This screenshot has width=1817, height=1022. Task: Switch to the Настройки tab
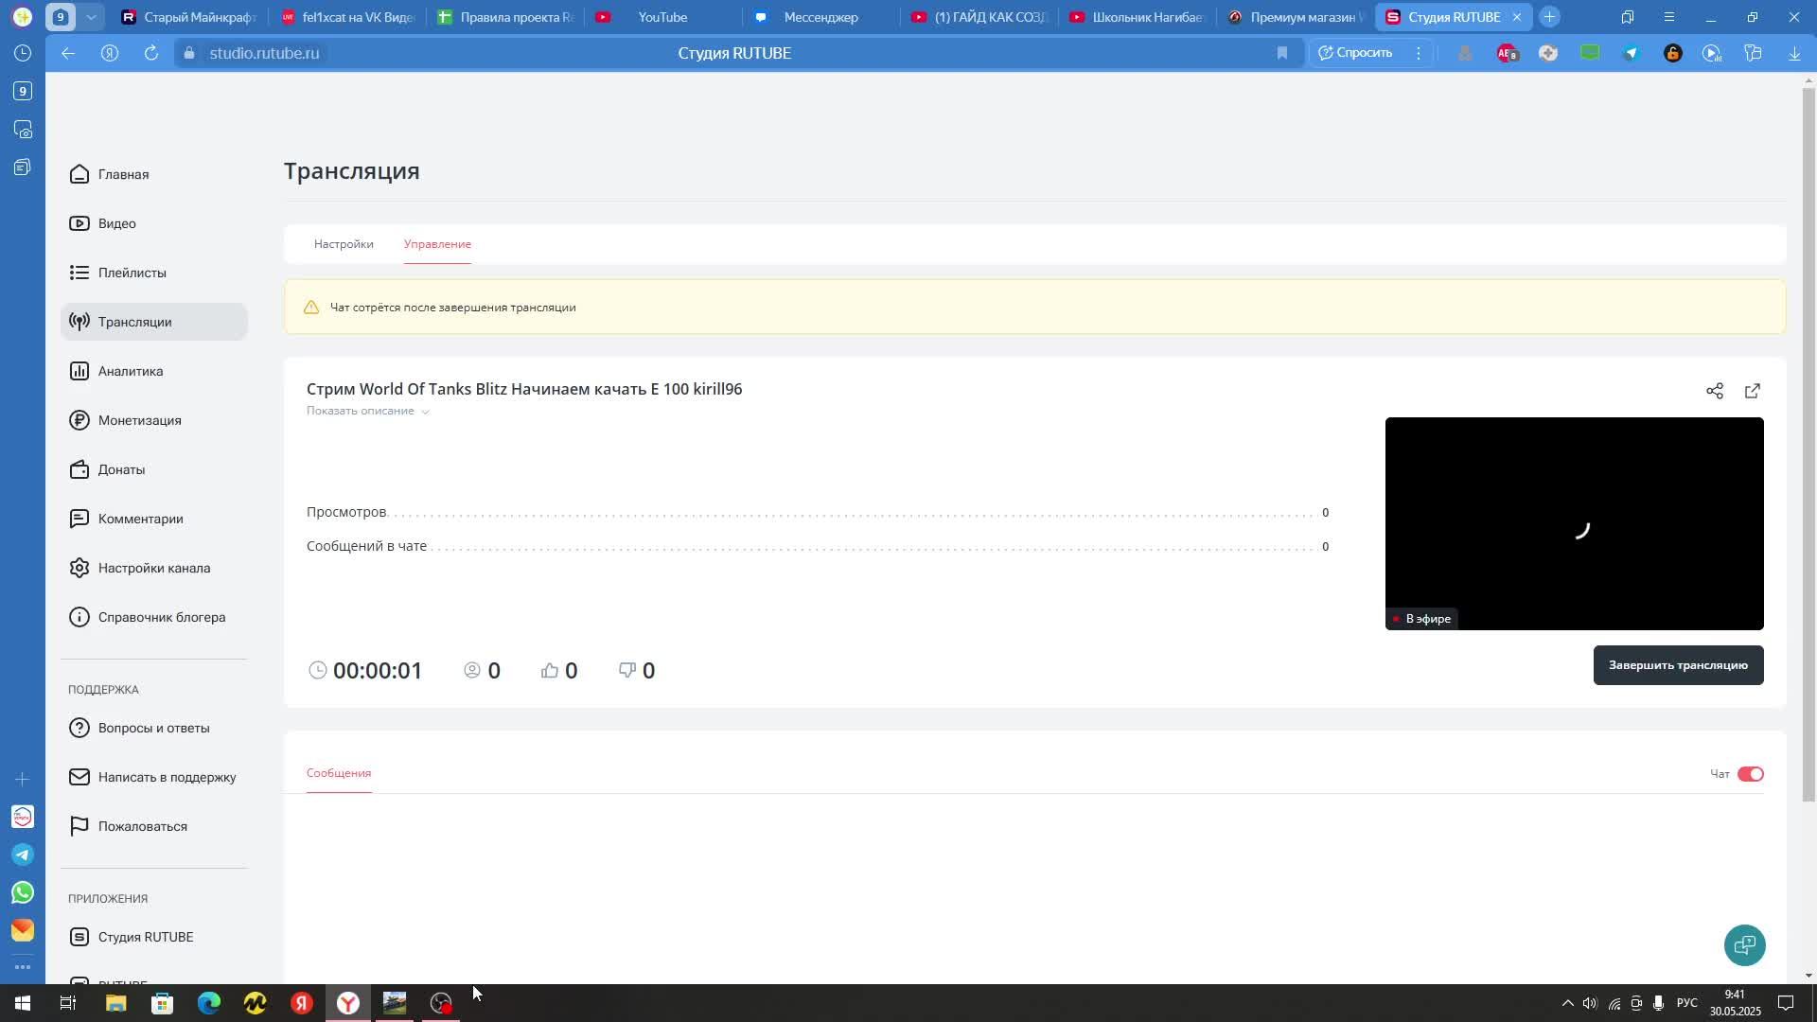tap(344, 244)
